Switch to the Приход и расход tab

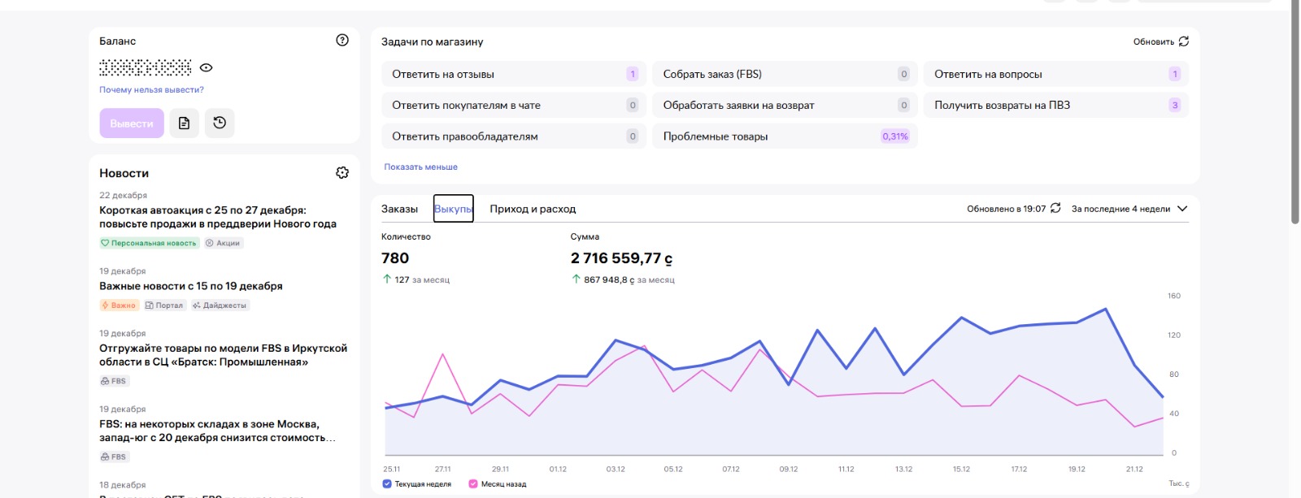pos(533,210)
